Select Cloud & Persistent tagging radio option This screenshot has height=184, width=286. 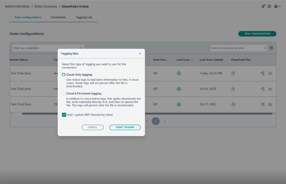point(64,94)
